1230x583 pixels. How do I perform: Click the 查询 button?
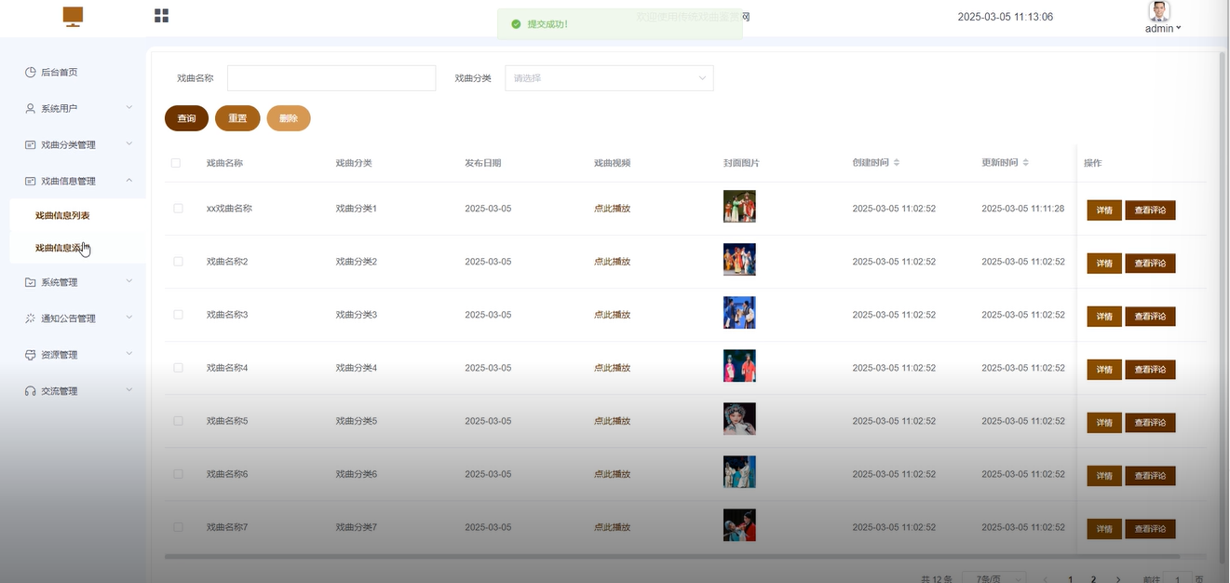click(x=186, y=118)
